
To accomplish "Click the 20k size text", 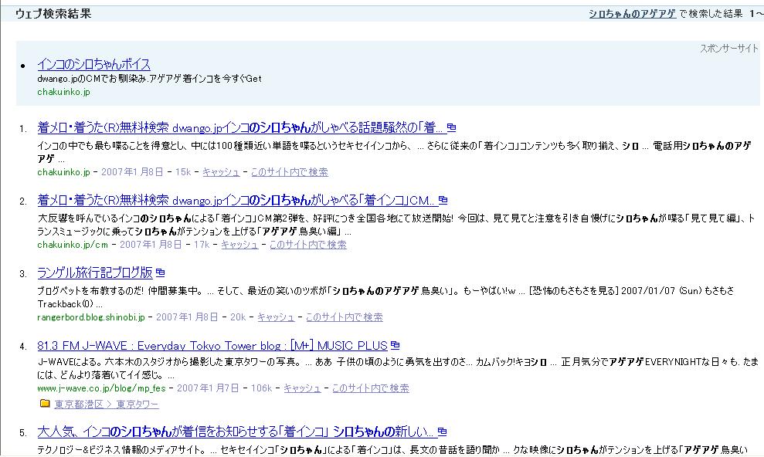I will pos(238,317).
